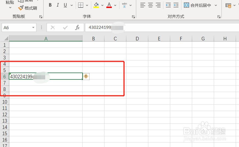Click into the formula bar
This screenshot has height=147, width=239.
(x=162, y=27)
